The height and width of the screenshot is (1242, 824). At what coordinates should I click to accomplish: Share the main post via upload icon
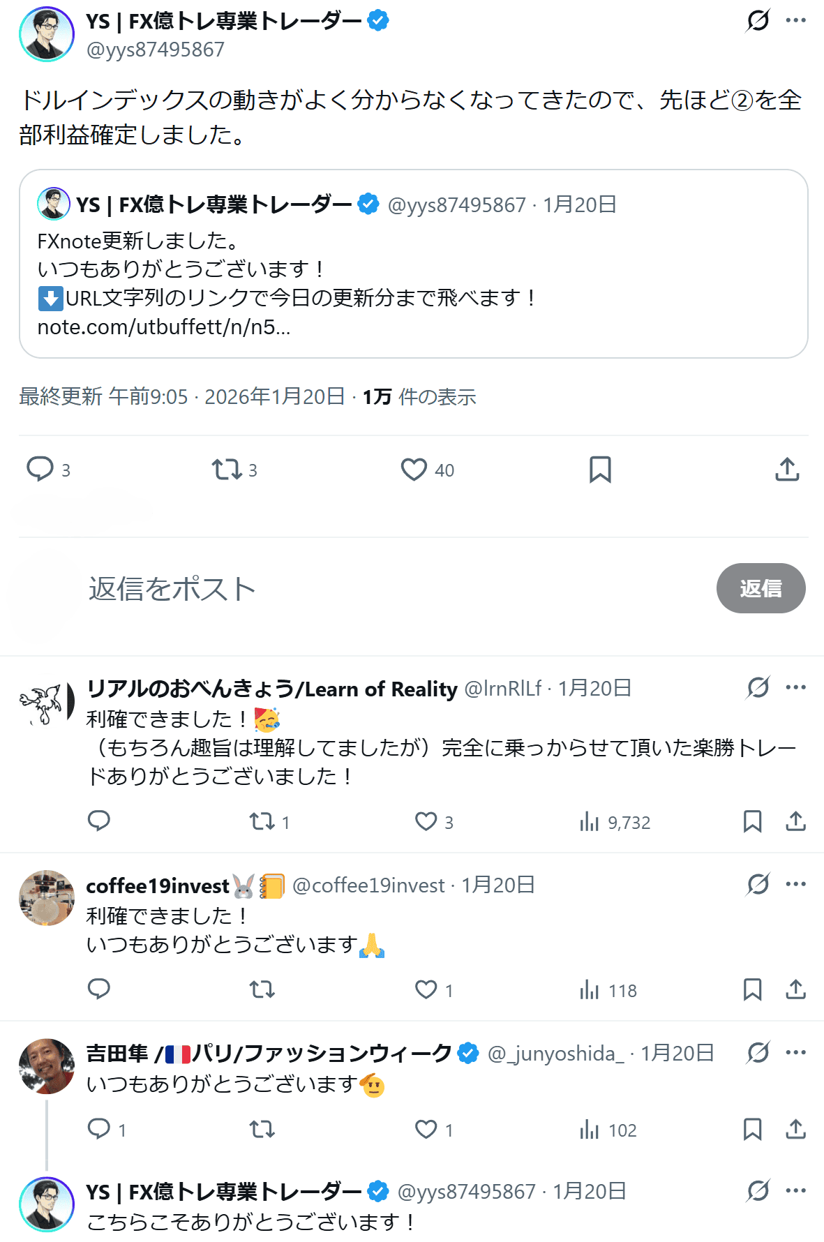787,469
